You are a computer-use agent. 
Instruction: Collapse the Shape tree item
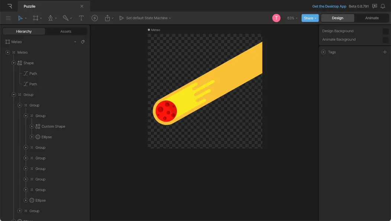tap(13, 63)
